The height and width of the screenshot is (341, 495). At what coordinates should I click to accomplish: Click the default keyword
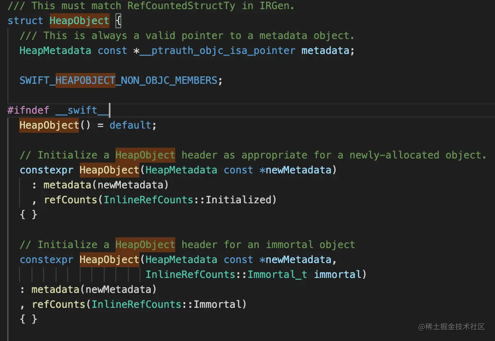tap(130, 125)
